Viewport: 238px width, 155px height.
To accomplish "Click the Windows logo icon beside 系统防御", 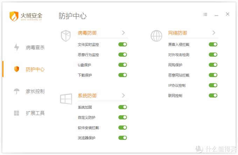I will tap(66, 99).
